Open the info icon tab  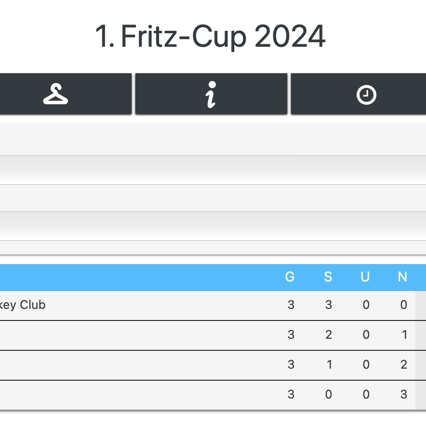tap(211, 94)
